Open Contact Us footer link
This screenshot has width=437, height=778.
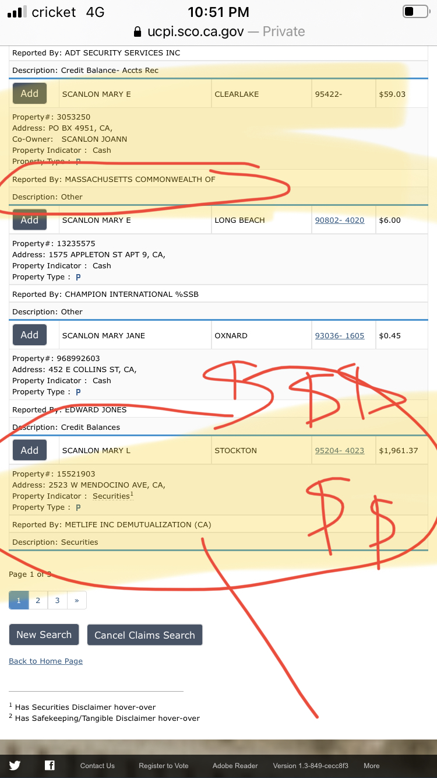click(x=97, y=766)
